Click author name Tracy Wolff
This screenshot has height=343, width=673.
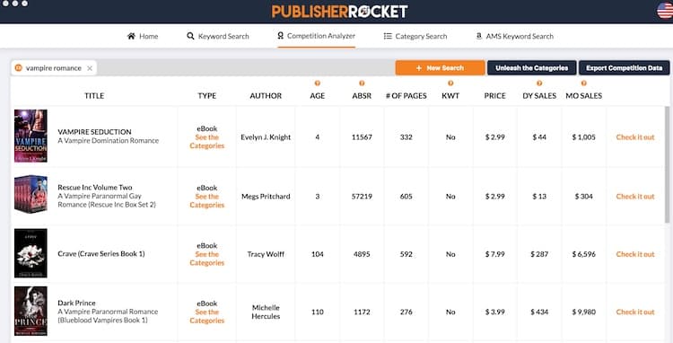(266, 254)
